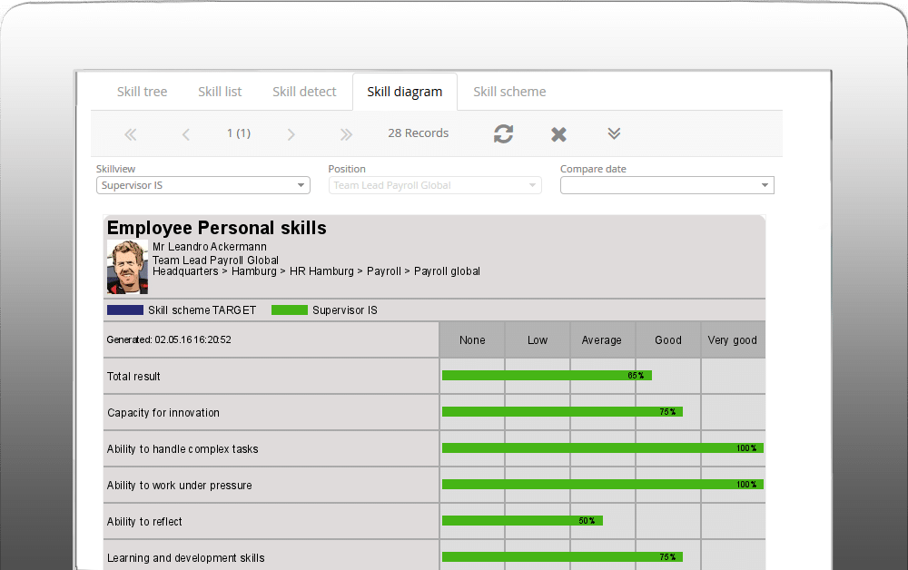The image size is (908, 570).
Task: Click the Learning and development skills label
Action: (x=186, y=558)
